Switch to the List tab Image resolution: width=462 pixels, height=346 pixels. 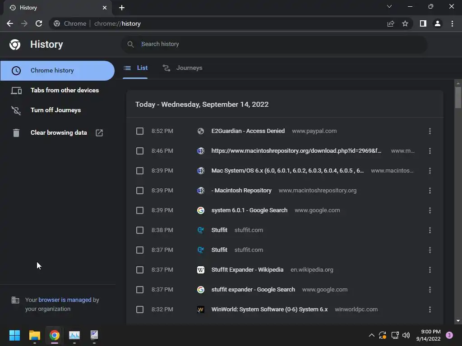pyautogui.click(x=135, y=68)
